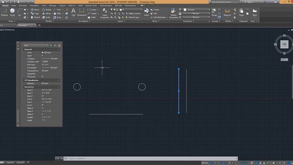Expand the Draw panel
This screenshot has height=165, width=293.
tap(11, 21)
